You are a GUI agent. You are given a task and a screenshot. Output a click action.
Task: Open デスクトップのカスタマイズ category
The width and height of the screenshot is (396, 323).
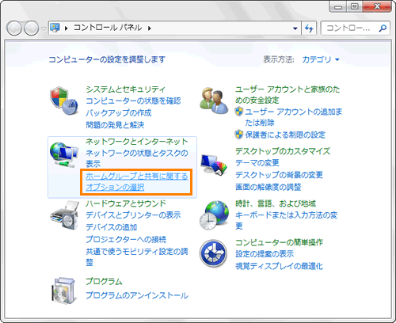(283, 151)
